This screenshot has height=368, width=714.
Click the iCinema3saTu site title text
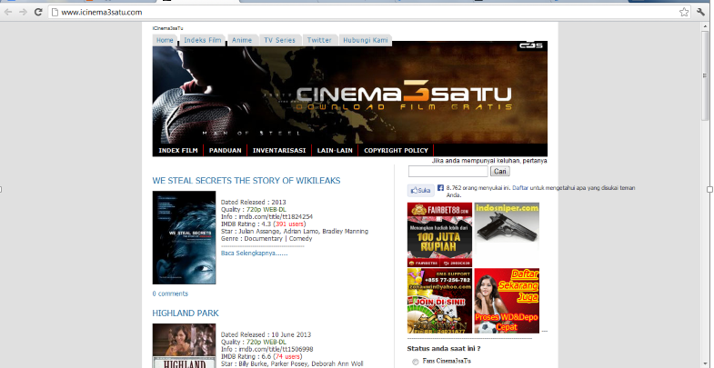(x=167, y=28)
